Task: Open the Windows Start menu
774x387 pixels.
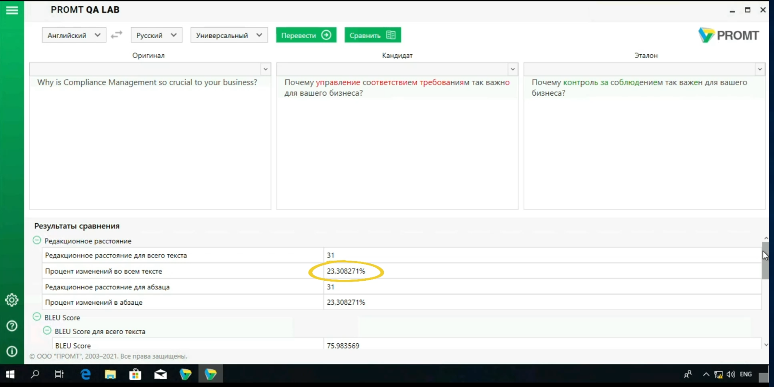Action: pyautogui.click(x=10, y=375)
